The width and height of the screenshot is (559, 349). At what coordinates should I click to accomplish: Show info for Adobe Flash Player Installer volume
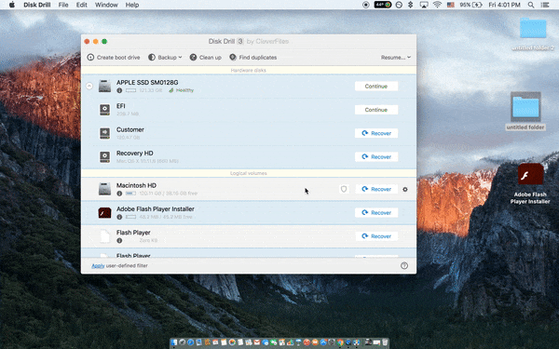point(119,217)
